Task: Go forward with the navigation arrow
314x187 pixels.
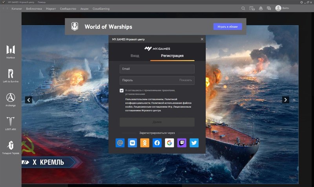Action: coord(7,9)
